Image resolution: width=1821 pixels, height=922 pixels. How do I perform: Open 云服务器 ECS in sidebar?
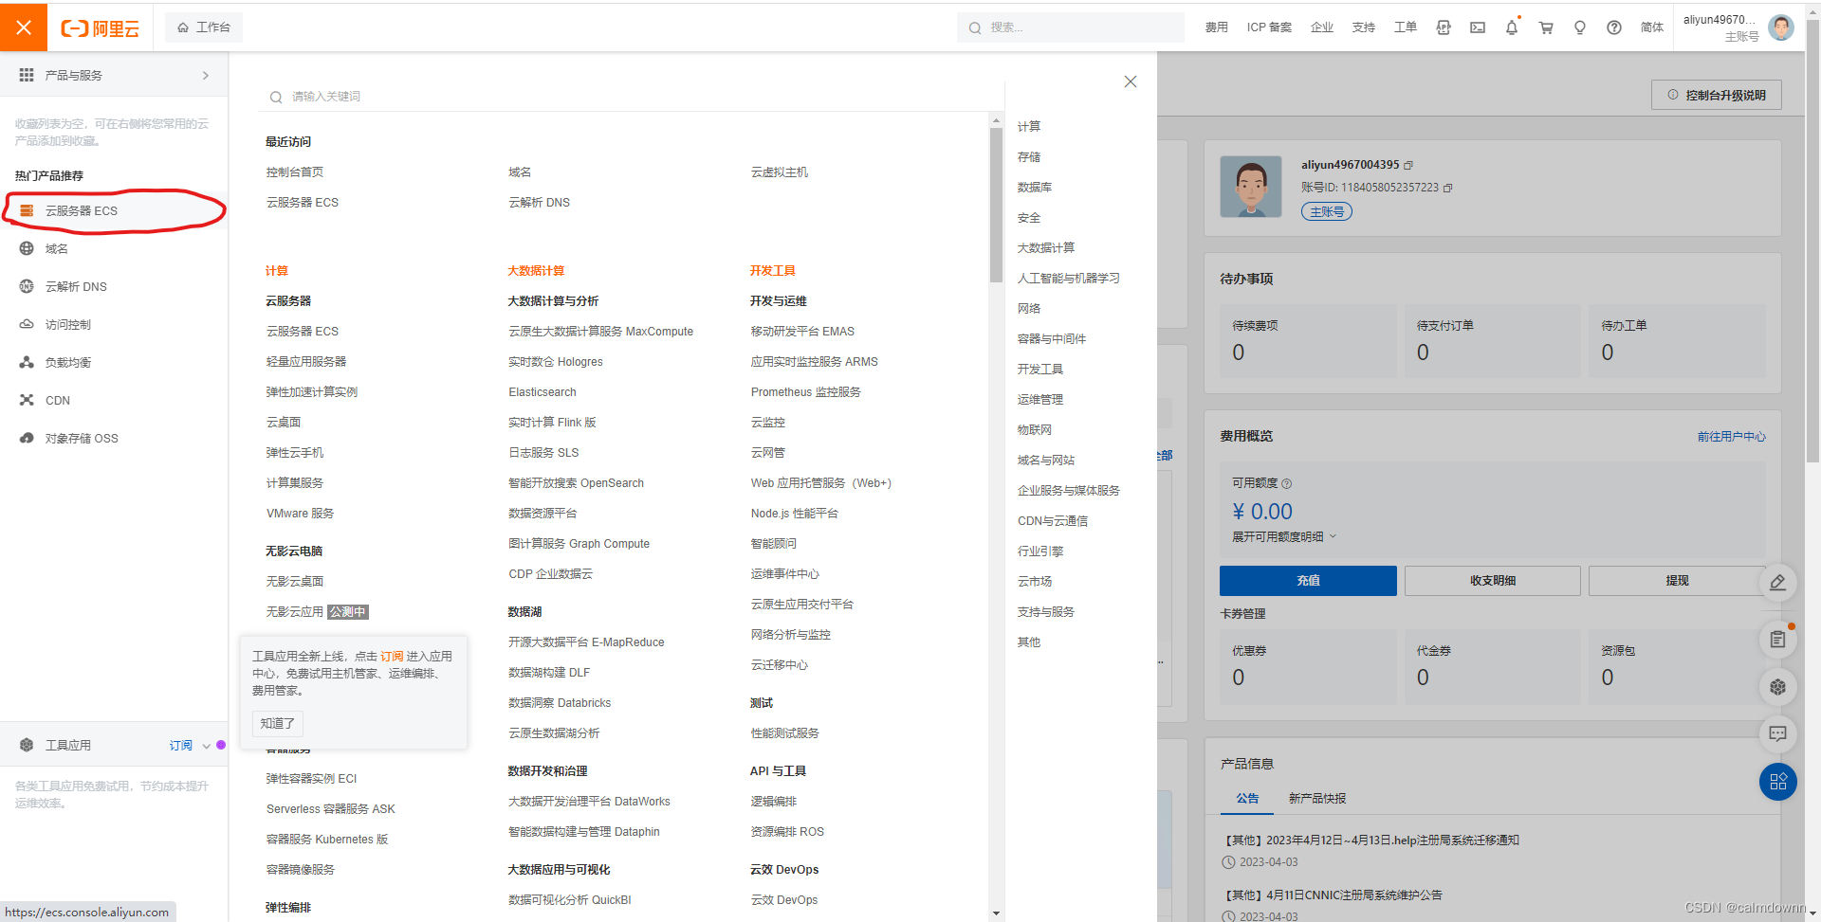tap(114, 210)
